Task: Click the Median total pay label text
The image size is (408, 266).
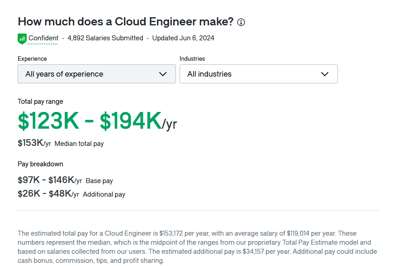Action: (x=79, y=144)
